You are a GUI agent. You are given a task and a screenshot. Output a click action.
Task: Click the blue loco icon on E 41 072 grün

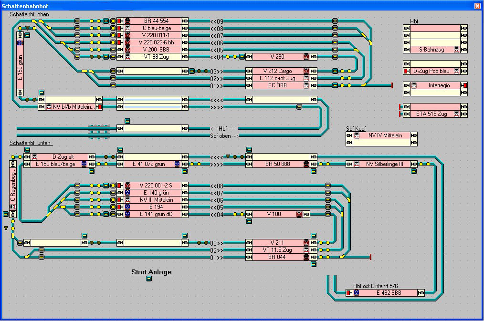(177, 164)
